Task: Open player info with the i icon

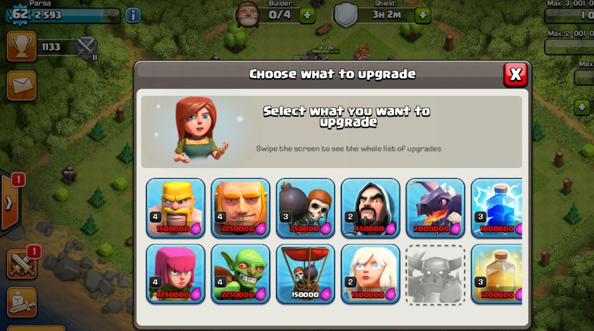Action: (133, 15)
